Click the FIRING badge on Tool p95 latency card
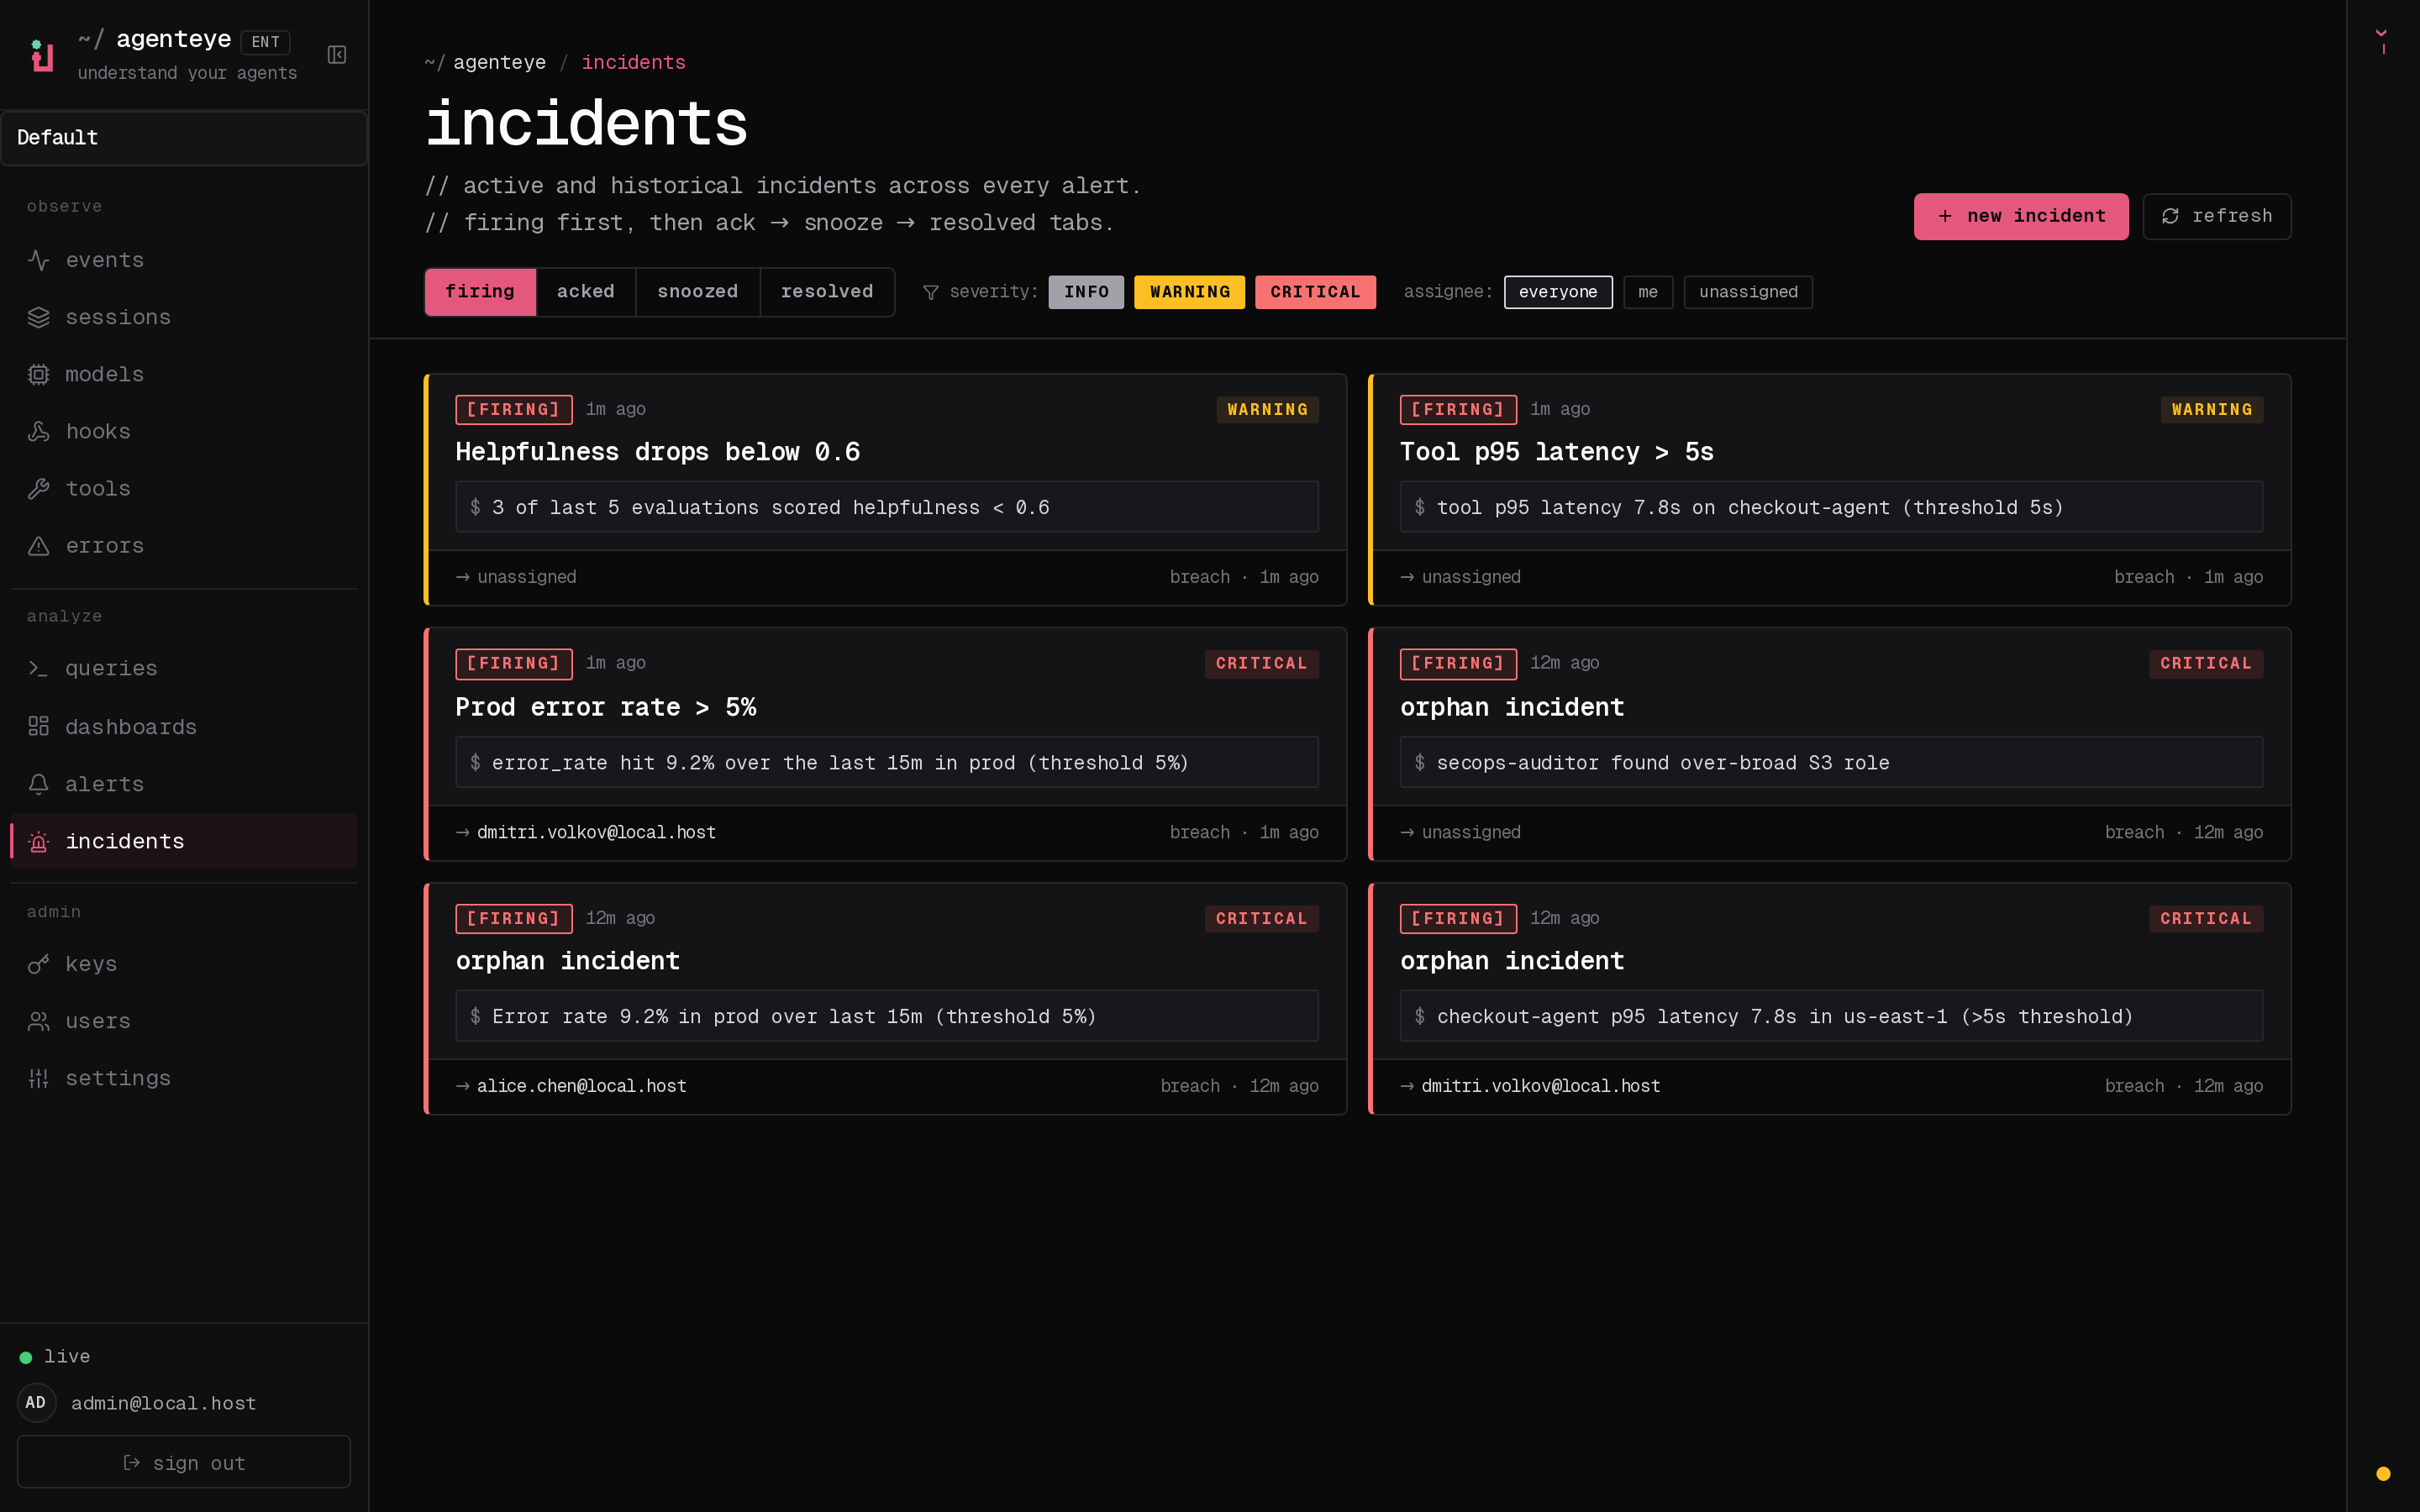2420x1512 pixels. pos(1457,410)
